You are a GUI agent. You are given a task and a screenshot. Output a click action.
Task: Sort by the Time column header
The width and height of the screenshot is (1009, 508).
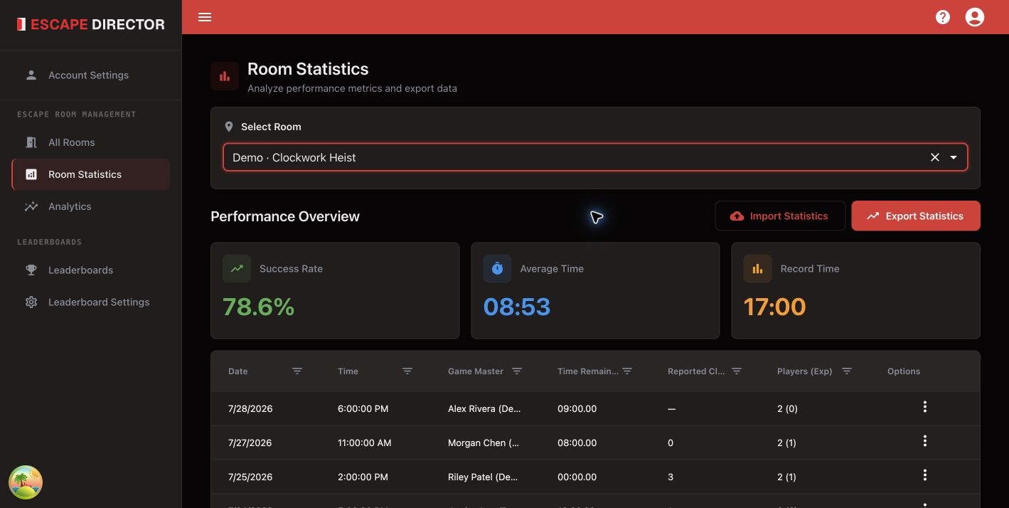click(348, 371)
